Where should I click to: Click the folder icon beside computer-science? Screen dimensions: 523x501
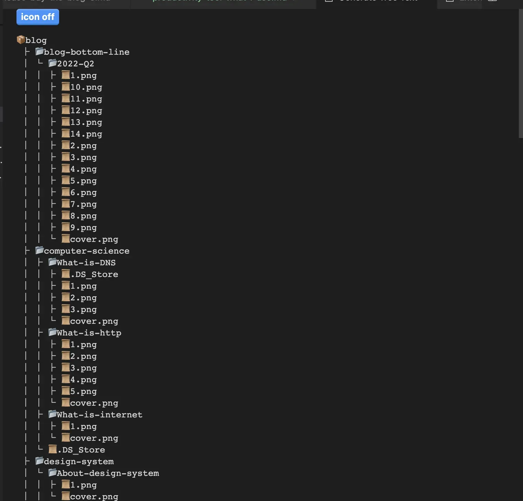pyautogui.click(x=39, y=250)
